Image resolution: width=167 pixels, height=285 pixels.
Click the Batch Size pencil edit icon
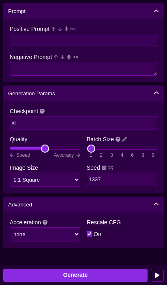[124, 139]
